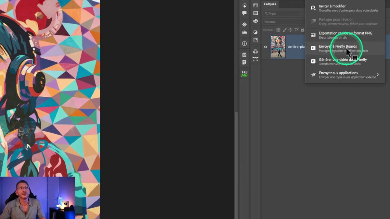390x219 pixels.
Task: Choose Partager pour révision
Action: 345,21
